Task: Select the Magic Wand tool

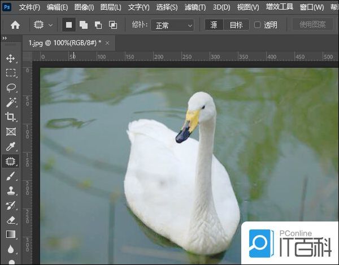Action: [10, 102]
